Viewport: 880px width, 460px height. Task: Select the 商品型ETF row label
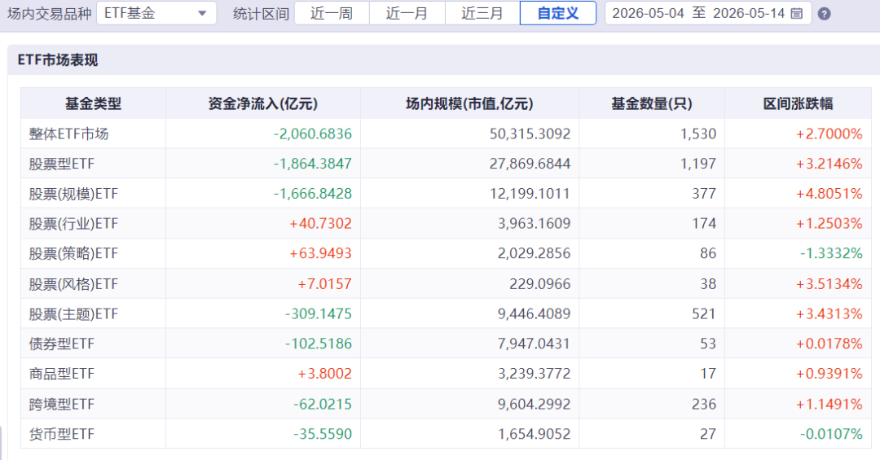click(62, 374)
